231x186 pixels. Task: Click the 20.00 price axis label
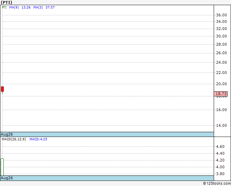click(x=221, y=84)
